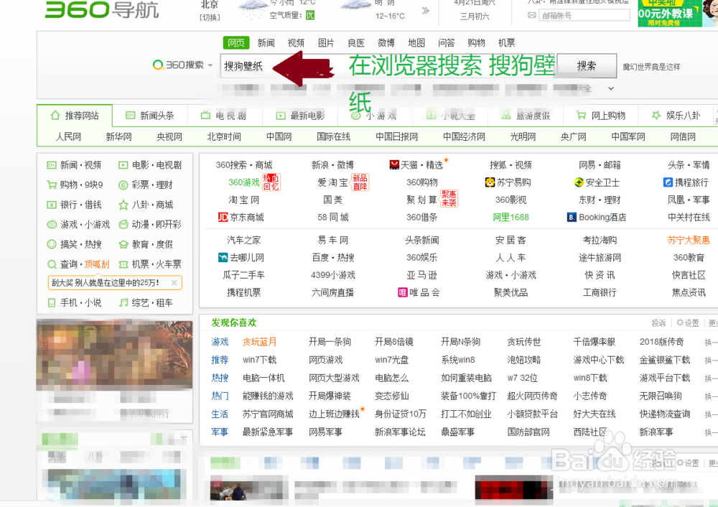Click the 搜索 button
The height and width of the screenshot is (507, 718).
coord(586,65)
